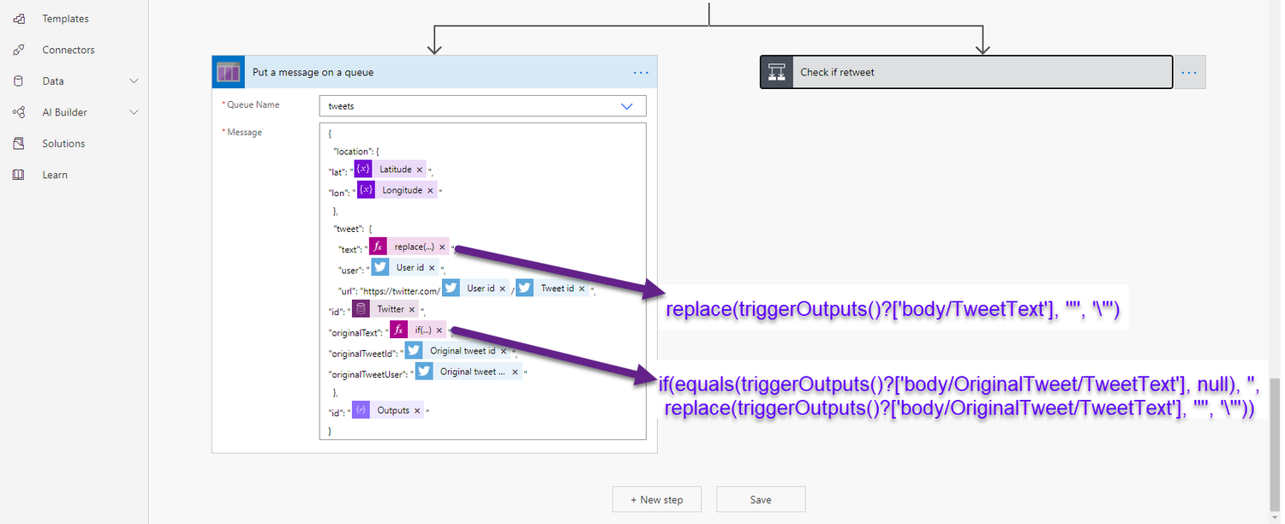Remove the replace(...) expression token

[x=442, y=247]
